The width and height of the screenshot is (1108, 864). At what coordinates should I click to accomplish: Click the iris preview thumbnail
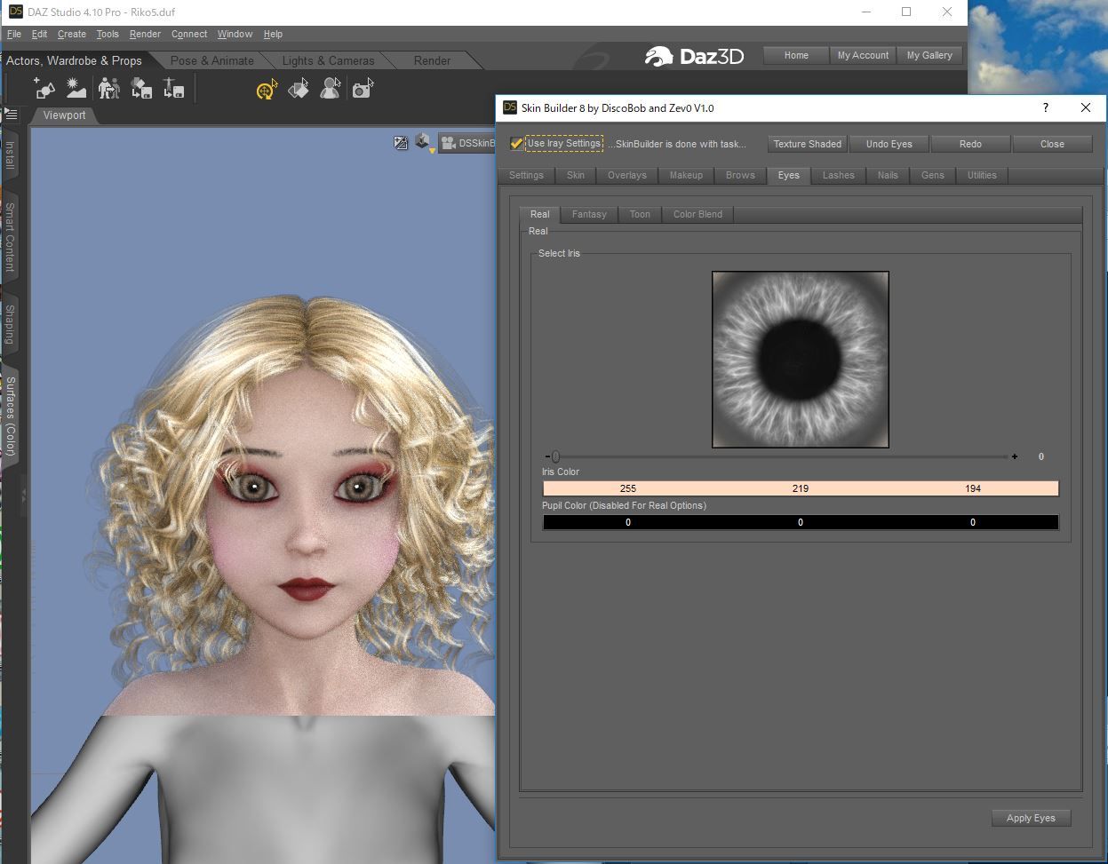coord(801,360)
